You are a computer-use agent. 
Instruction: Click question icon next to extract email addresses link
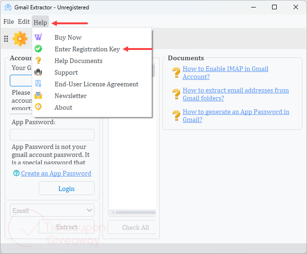[176, 94]
